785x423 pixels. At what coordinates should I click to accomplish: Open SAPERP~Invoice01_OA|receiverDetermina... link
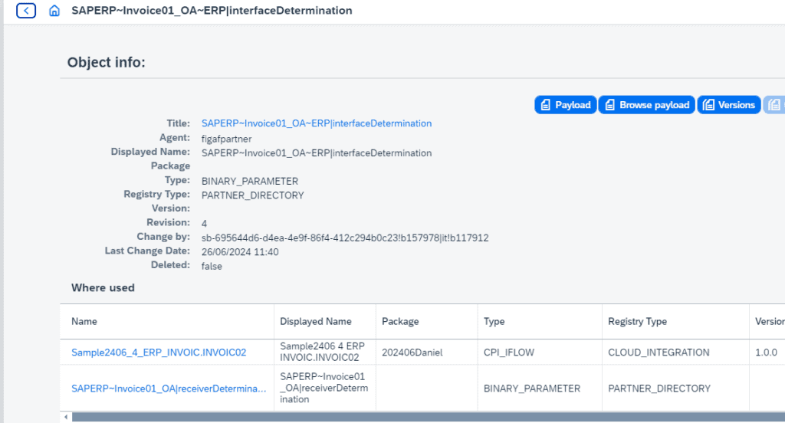pos(169,389)
